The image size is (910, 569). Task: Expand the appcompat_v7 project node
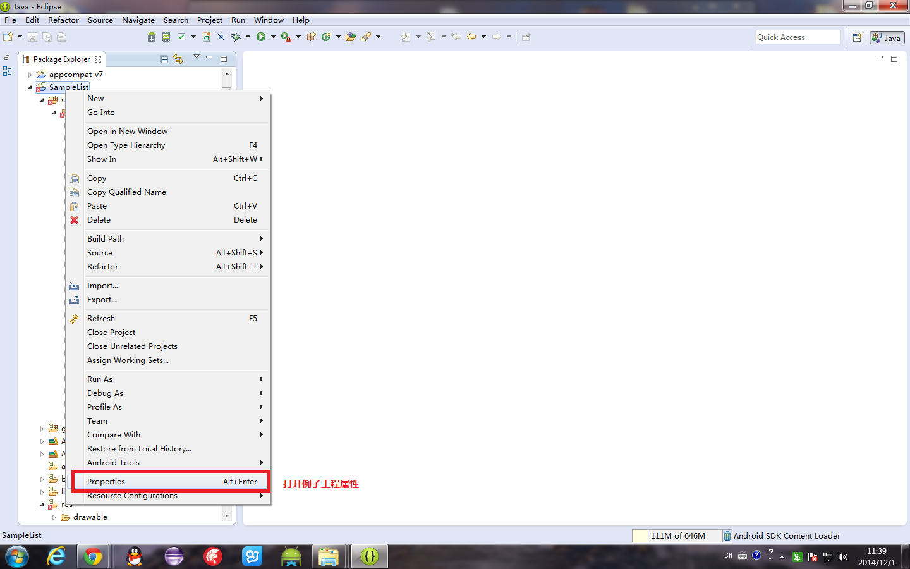[30, 75]
